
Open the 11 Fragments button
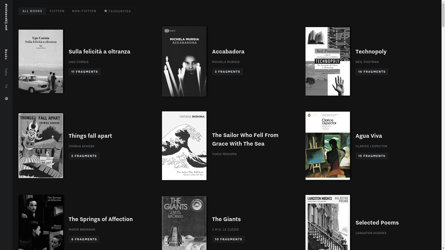(x=85, y=71)
